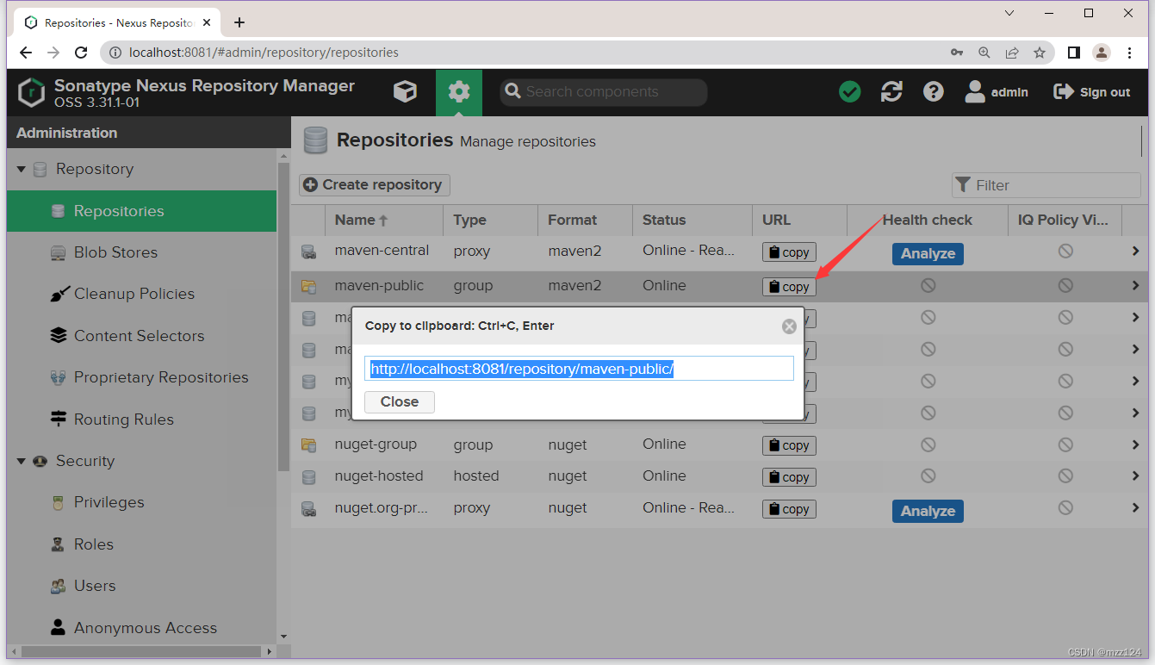Focus the Filter input field
The image size is (1155, 665).
click(1046, 185)
